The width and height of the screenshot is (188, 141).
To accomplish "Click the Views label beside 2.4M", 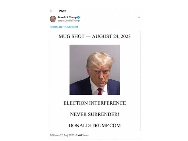I will point(86,135).
